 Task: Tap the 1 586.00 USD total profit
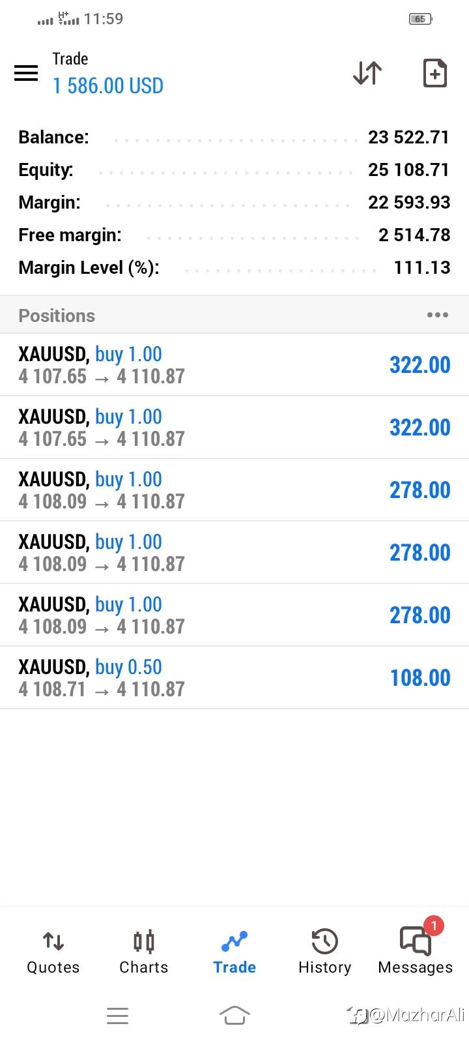pyautogui.click(x=108, y=86)
